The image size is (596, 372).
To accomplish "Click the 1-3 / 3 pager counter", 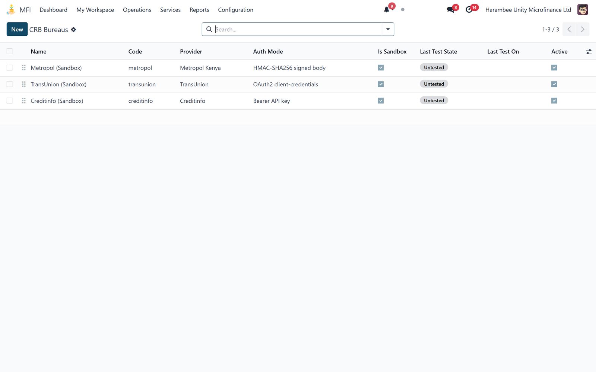I will click(x=551, y=29).
